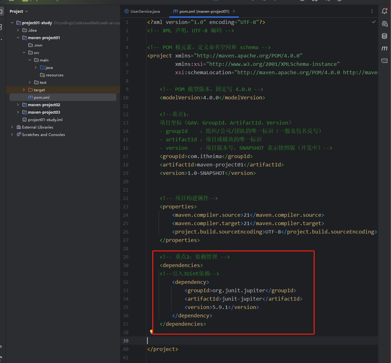Click line number 17 in gutter
Viewport: 391px width, 363px height.
(x=126, y=156)
